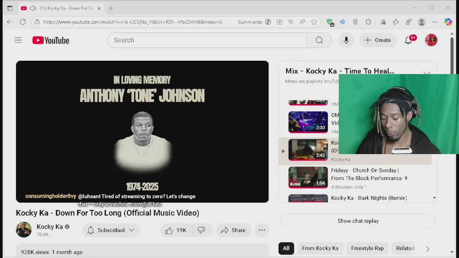The width and height of the screenshot is (459, 258).
Task: Play the mix video with 2:30 duration
Action: (x=308, y=122)
